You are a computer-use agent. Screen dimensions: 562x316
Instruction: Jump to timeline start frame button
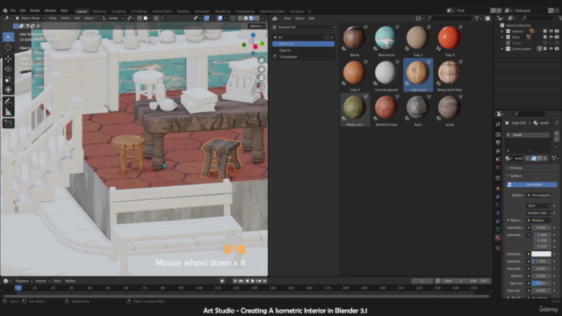pyautogui.click(x=235, y=281)
